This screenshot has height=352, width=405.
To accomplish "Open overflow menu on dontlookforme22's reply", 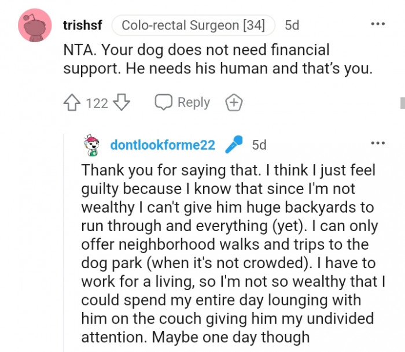I will pyautogui.click(x=377, y=143).
